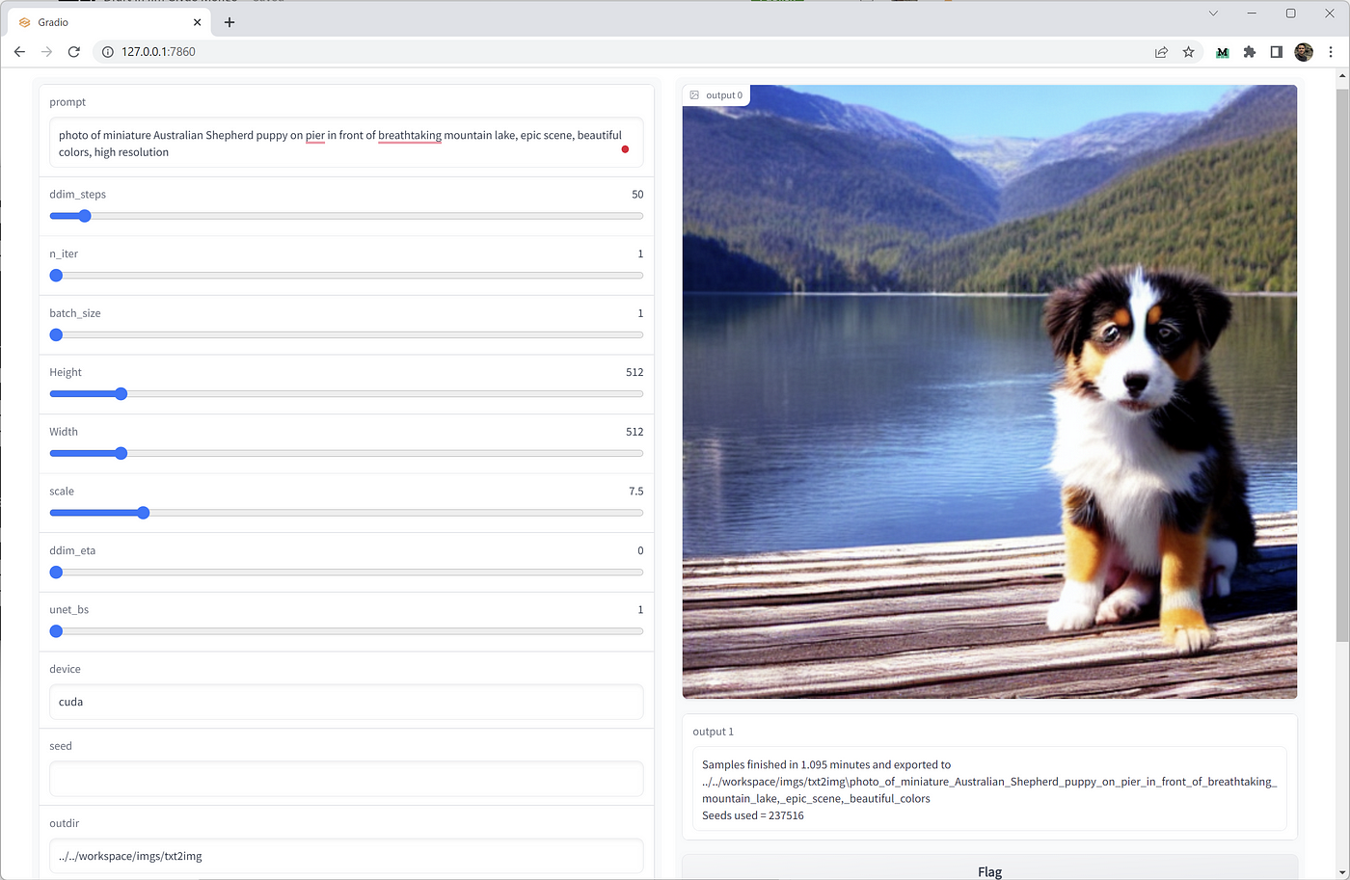Click the ddim_steps value 50

(x=637, y=195)
